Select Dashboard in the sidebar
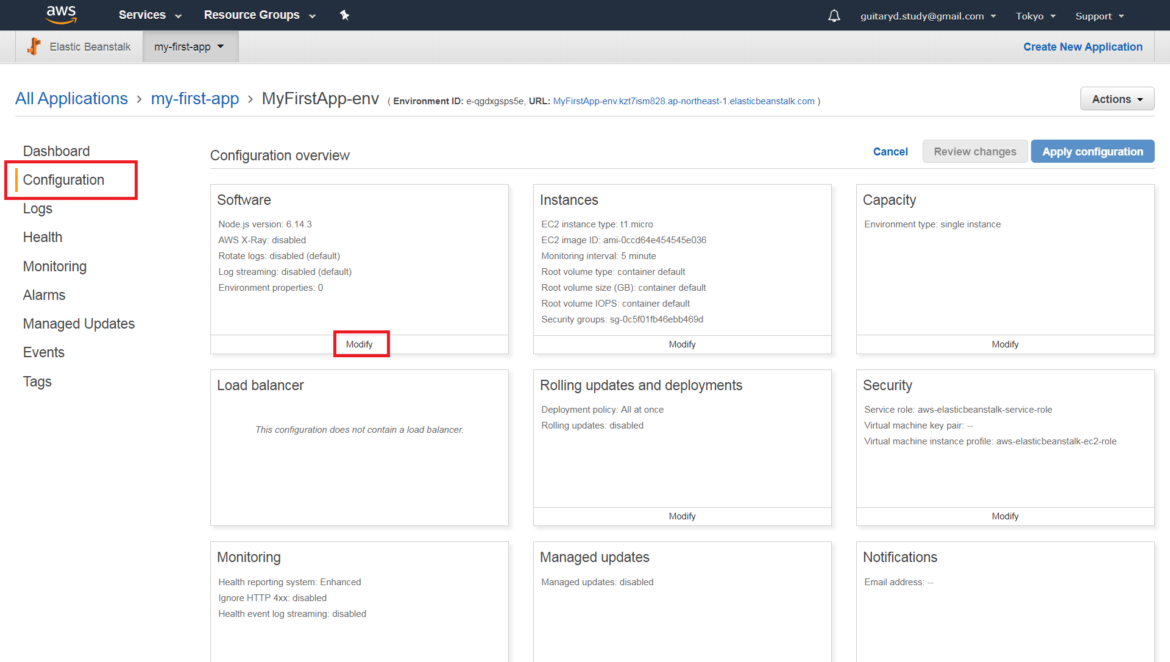 [x=56, y=151]
